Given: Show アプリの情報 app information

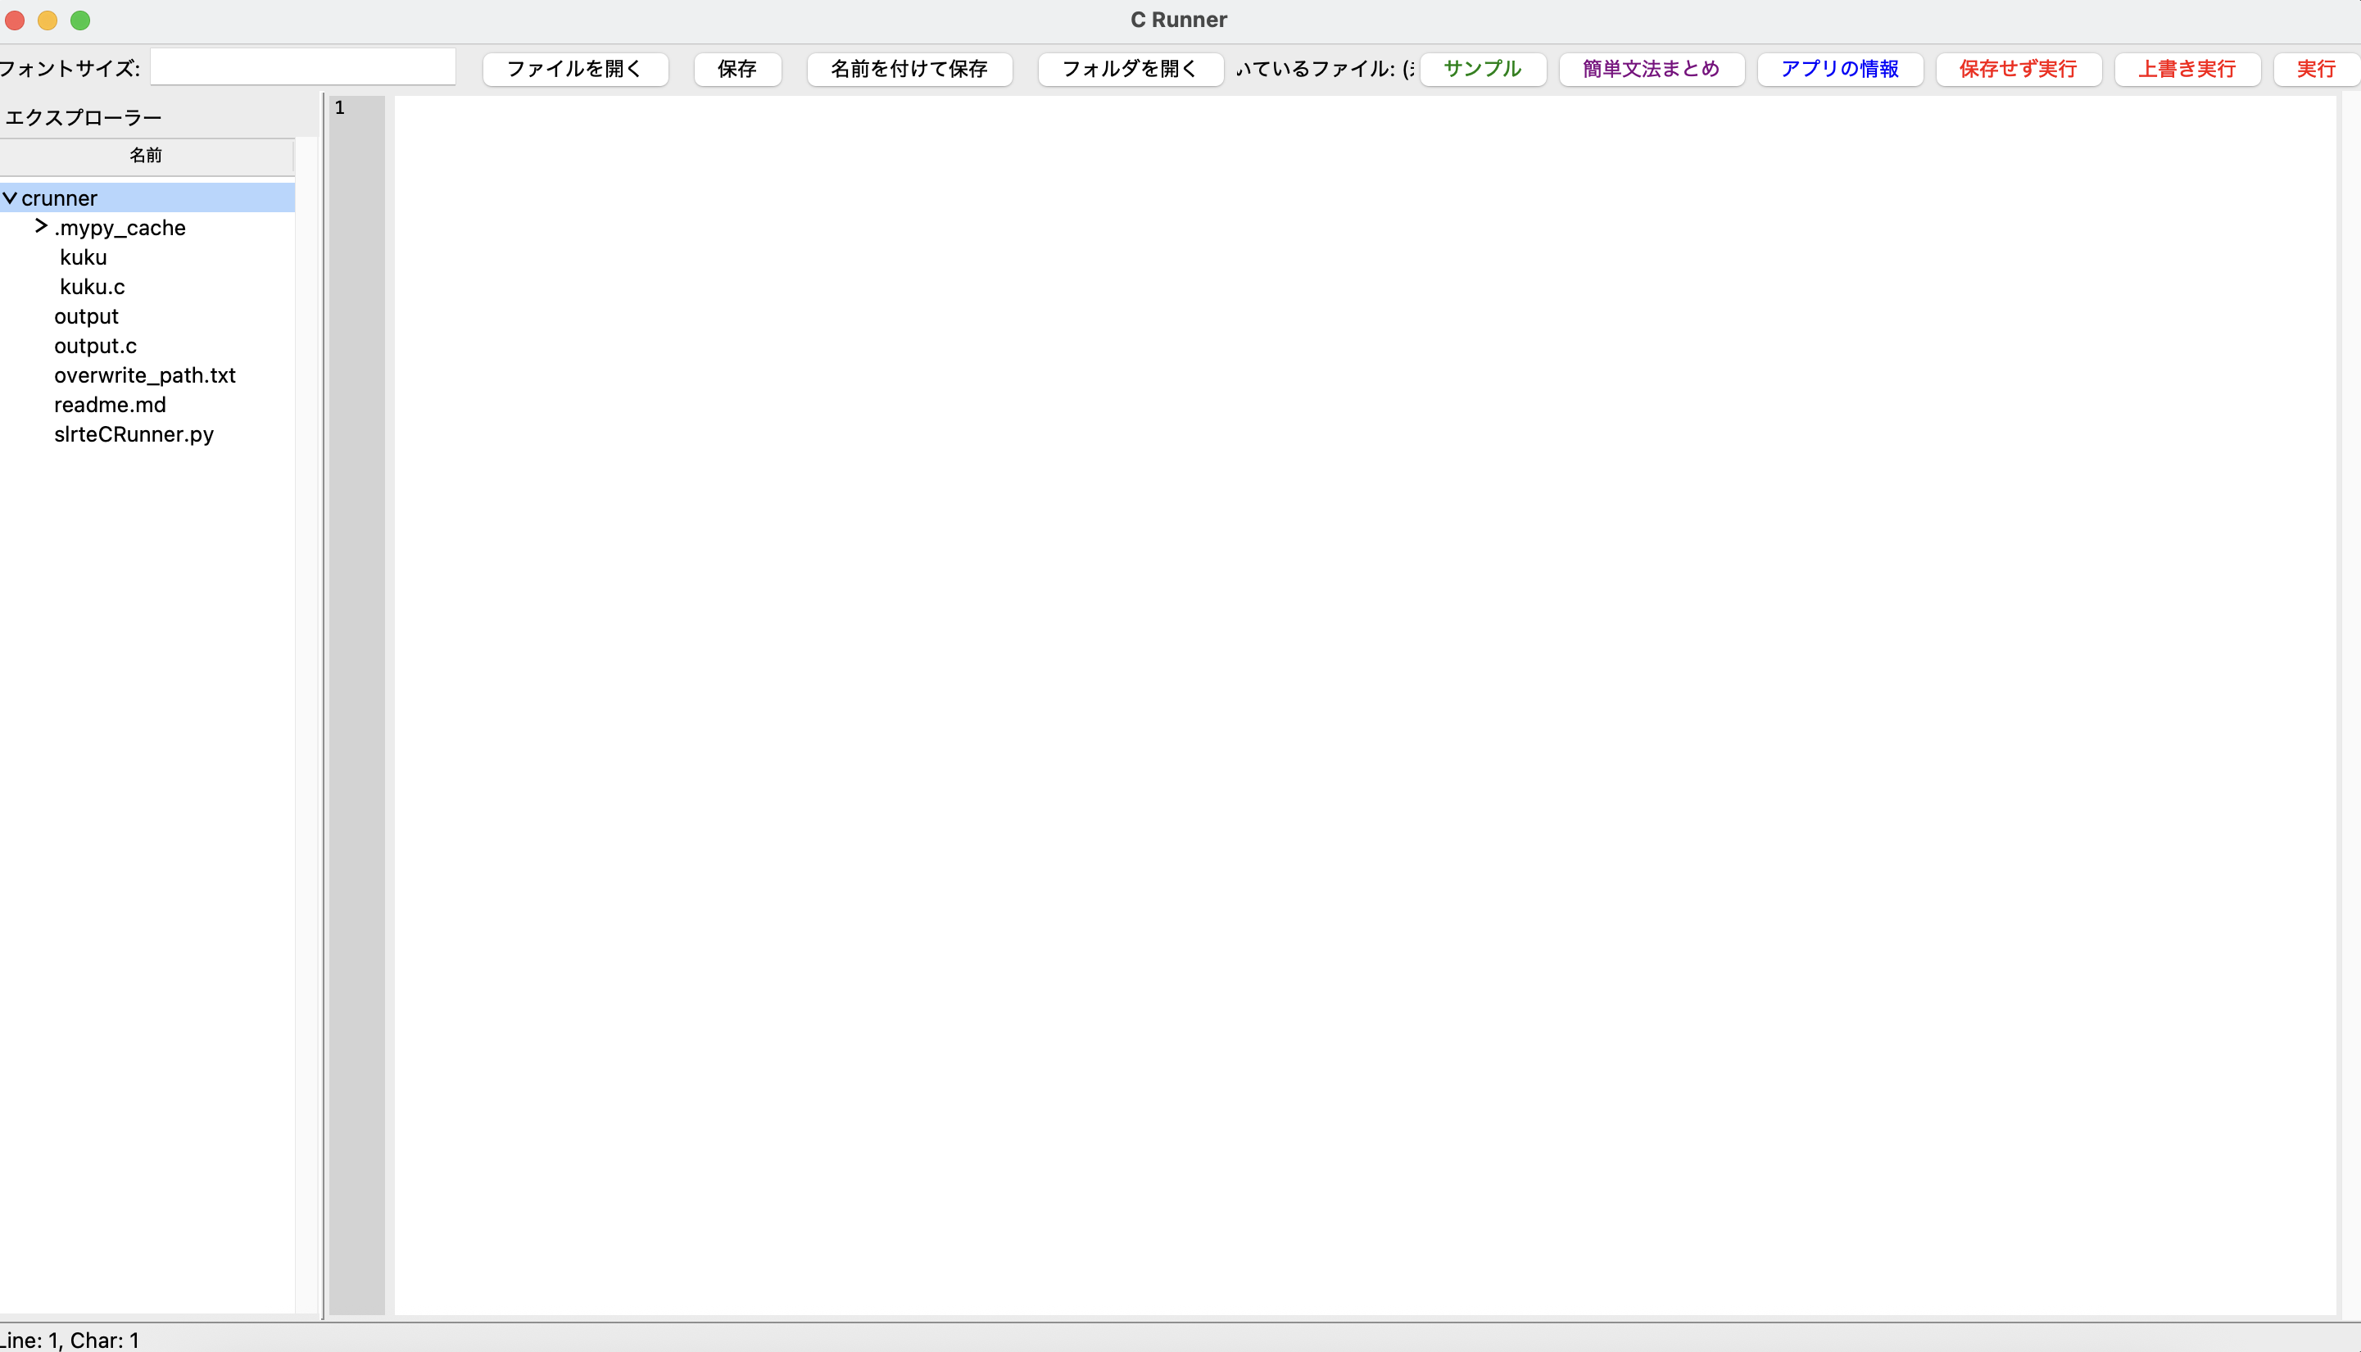Looking at the screenshot, I should point(1838,69).
